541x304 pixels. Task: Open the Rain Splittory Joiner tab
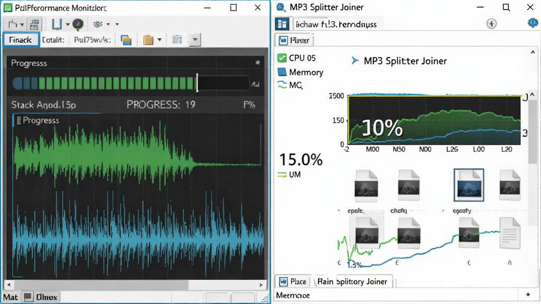click(x=352, y=282)
